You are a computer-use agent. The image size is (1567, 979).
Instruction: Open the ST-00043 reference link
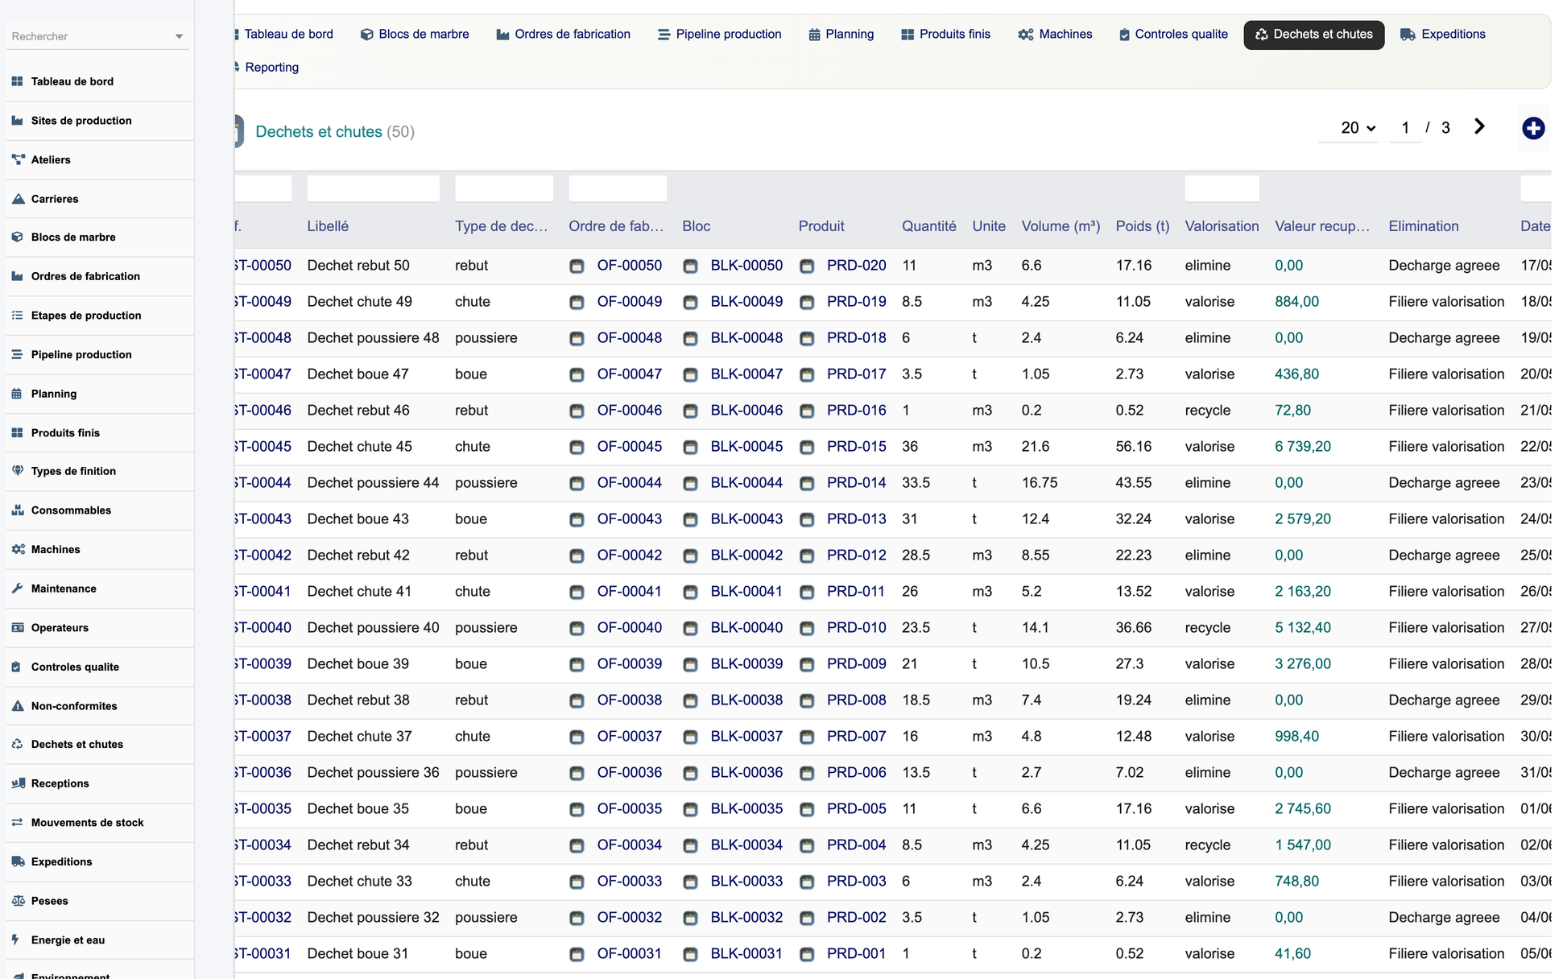point(263,519)
